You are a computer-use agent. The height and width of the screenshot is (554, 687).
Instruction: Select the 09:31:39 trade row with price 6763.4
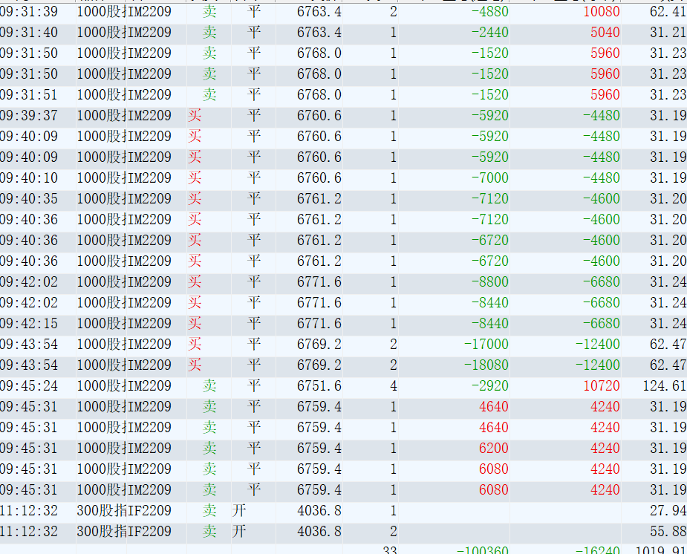point(343,12)
